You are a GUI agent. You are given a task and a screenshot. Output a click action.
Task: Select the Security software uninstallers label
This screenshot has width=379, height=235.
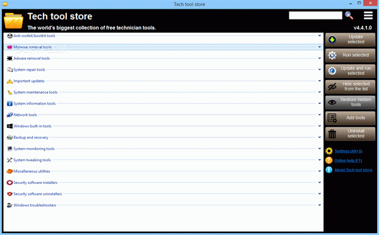pyautogui.click(x=37, y=194)
